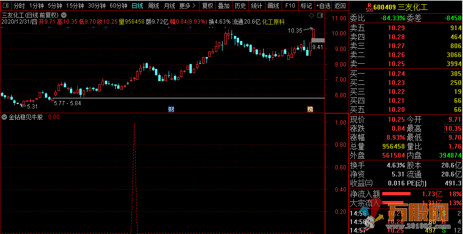Select 卖三 price 10.27
The width and height of the screenshot is (463, 234).
396,46
